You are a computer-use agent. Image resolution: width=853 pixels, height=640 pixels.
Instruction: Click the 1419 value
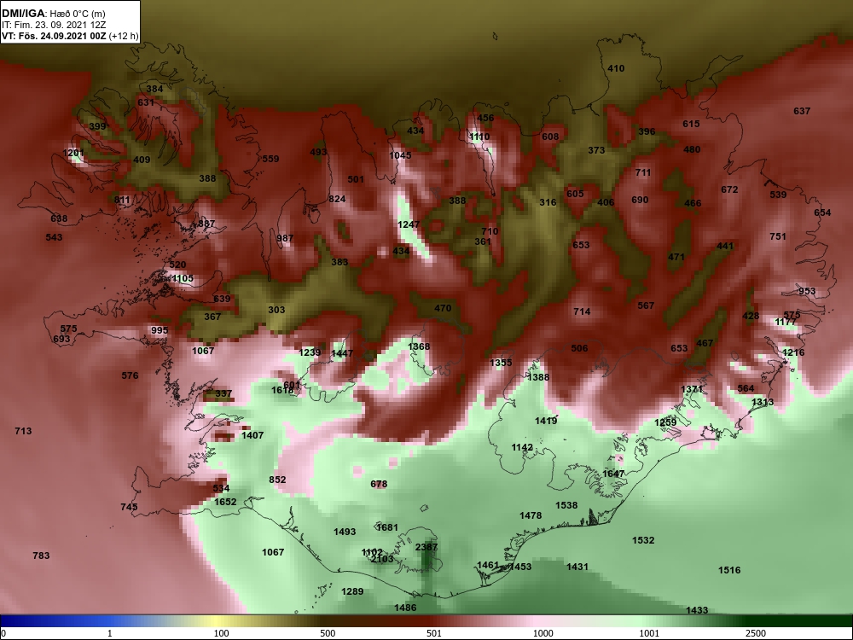point(546,421)
